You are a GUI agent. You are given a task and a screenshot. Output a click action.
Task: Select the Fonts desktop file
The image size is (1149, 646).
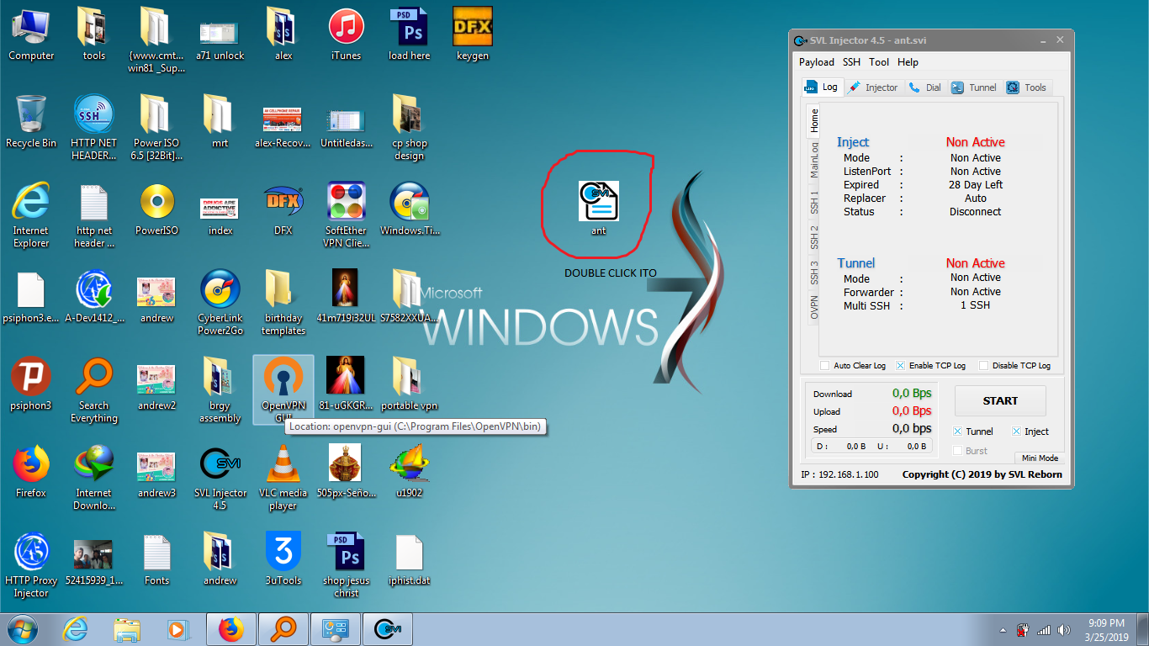click(157, 551)
